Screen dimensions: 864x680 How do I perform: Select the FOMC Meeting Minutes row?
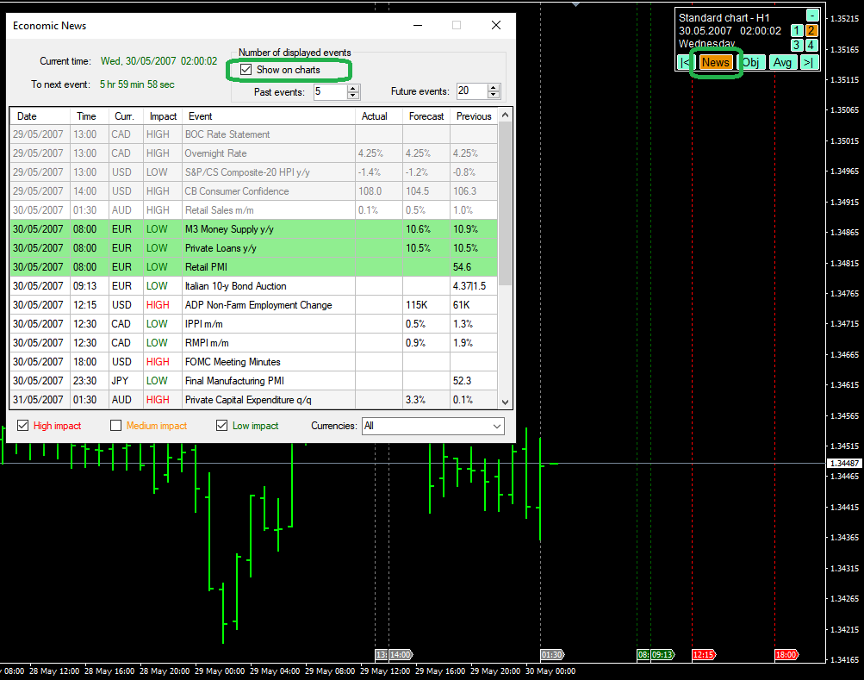(x=253, y=362)
